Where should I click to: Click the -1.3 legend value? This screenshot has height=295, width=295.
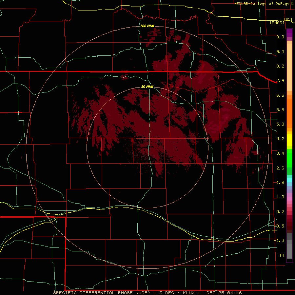point(279,241)
